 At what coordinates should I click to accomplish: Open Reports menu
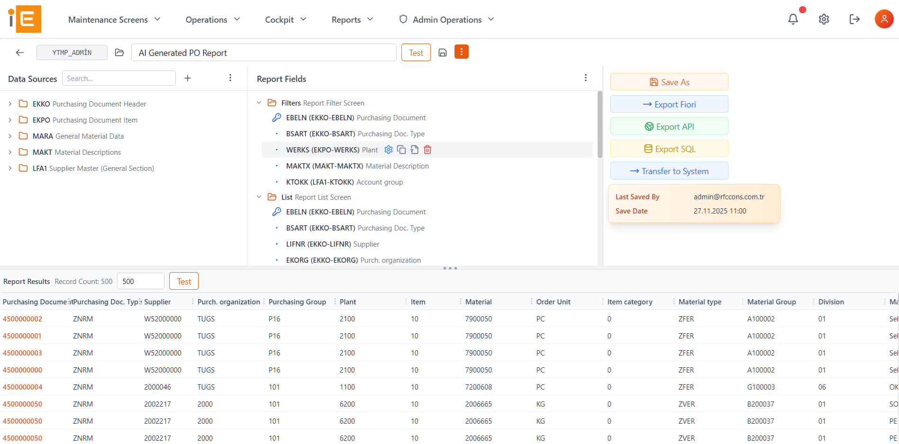(x=353, y=19)
